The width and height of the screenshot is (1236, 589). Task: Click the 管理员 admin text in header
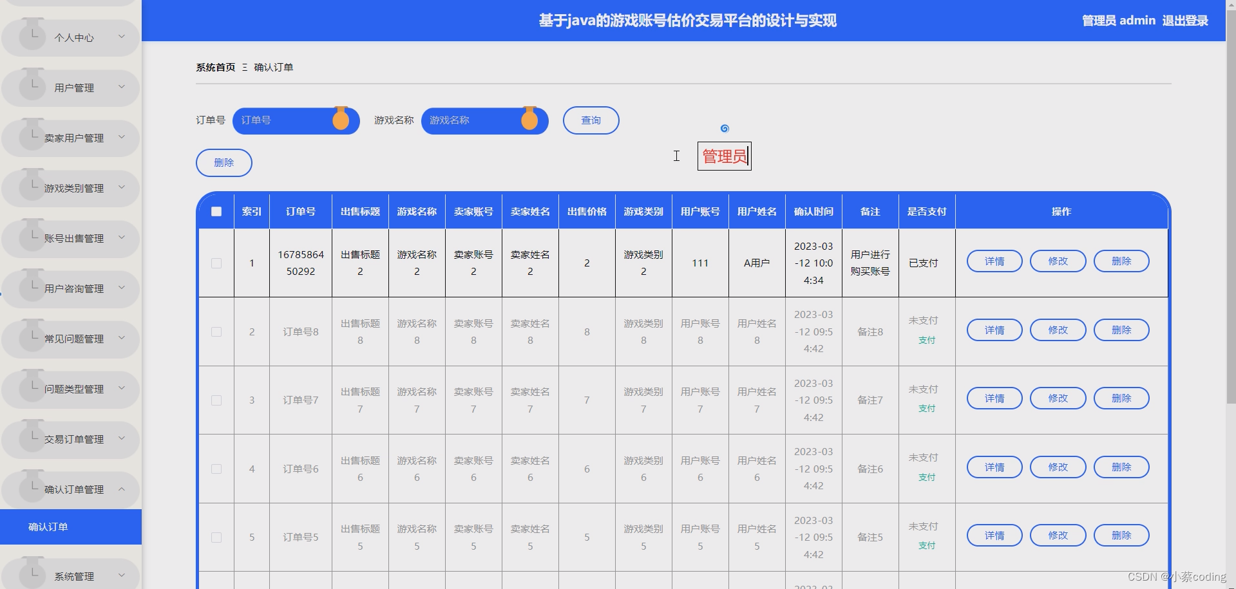coord(1119,21)
